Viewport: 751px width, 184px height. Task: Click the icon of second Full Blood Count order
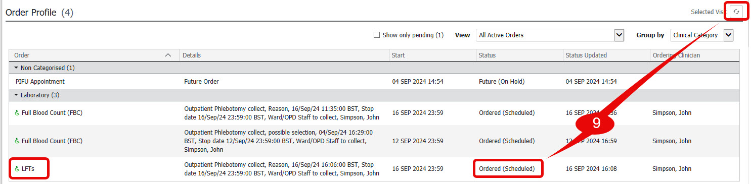(17, 141)
